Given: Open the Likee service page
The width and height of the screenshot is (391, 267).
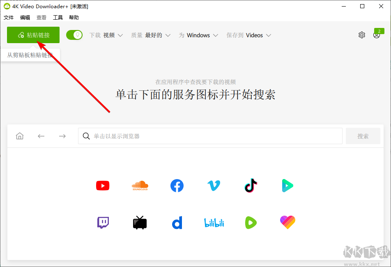Looking at the screenshot, I should click(x=287, y=222).
